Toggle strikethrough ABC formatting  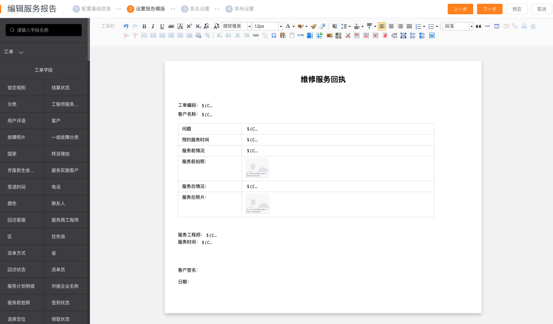pyautogui.click(x=171, y=26)
